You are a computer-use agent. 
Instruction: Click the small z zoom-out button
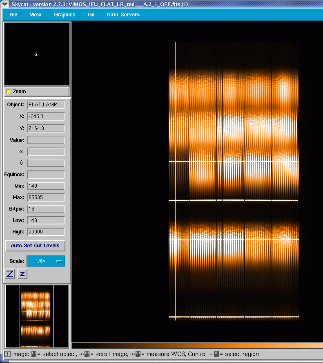(x=22, y=274)
